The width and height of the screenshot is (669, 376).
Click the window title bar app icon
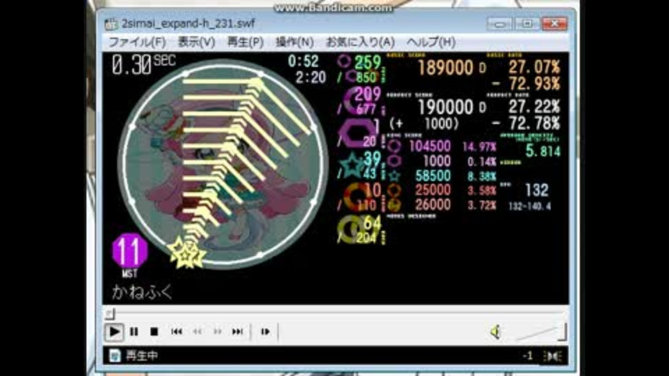(111, 24)
